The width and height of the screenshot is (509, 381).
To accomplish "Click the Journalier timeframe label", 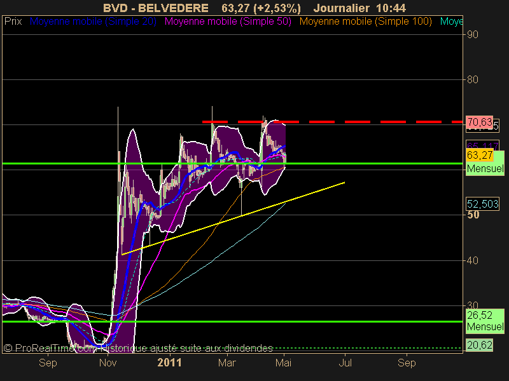I will click(x=342, y=8).
